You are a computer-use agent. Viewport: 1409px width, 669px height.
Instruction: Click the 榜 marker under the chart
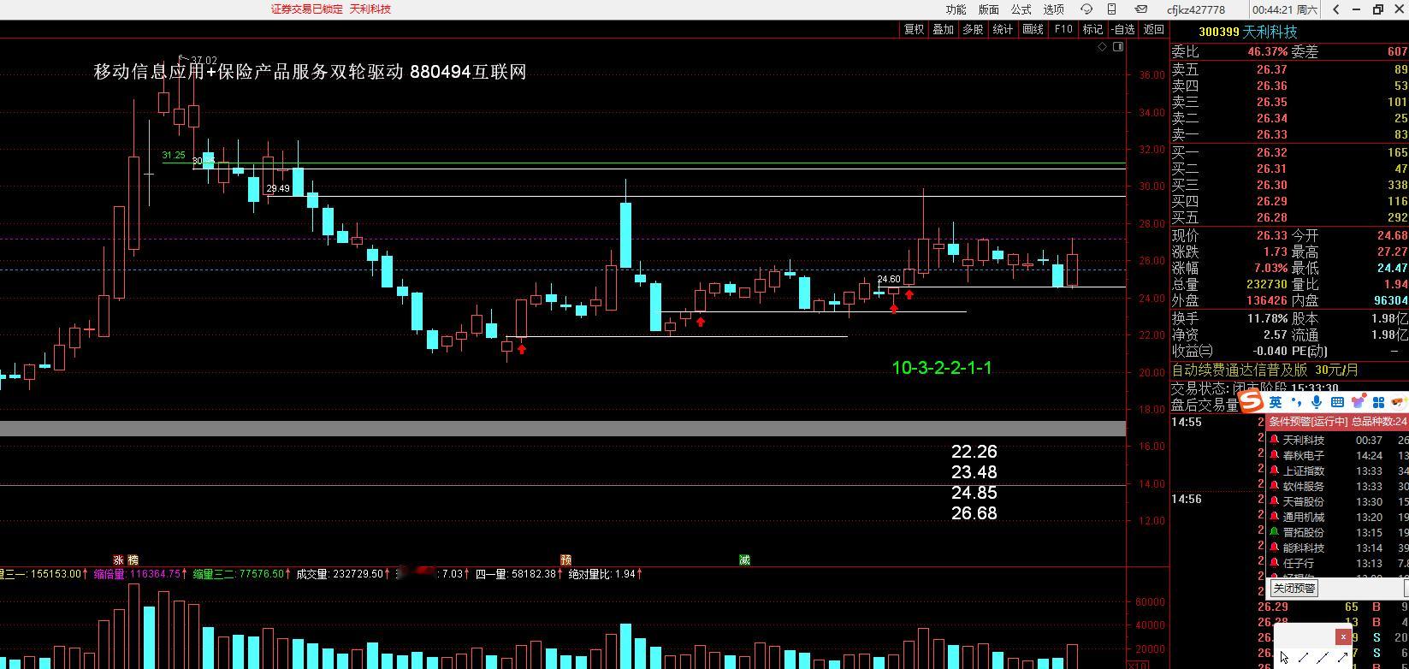(133, 559)
